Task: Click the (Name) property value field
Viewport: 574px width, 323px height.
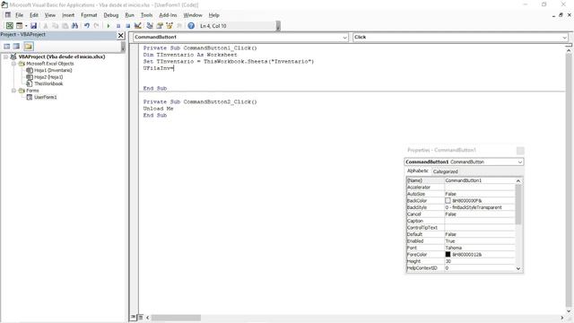Action: click(x=479, y=180)
